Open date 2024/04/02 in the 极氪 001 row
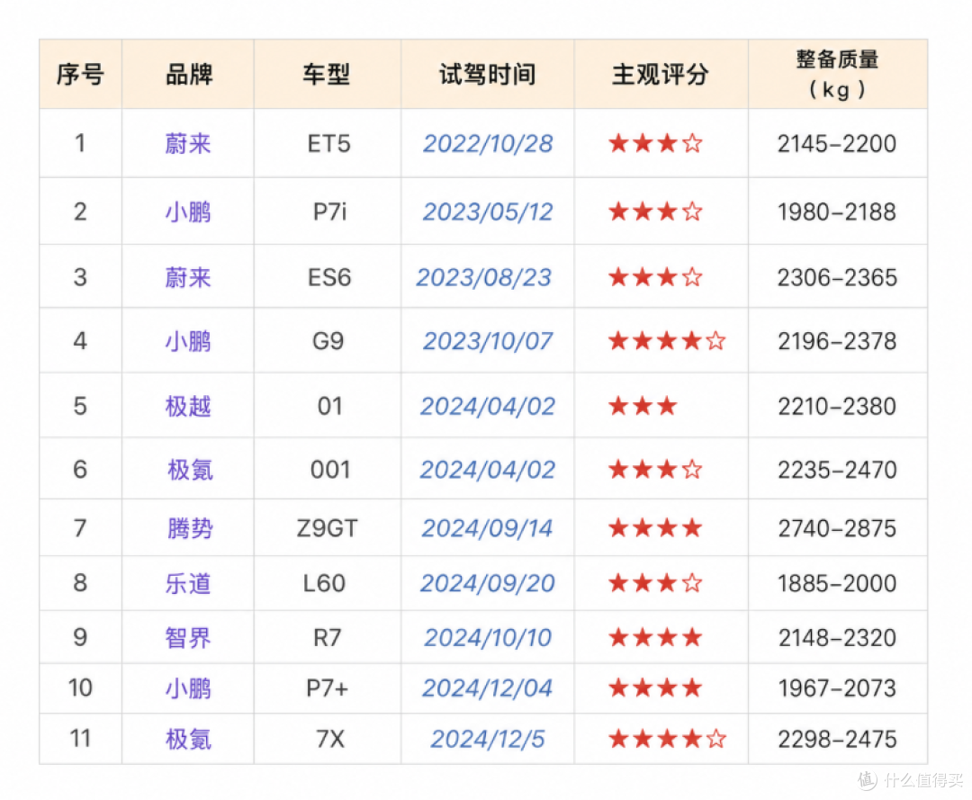Screen dimensions: 972x800 point(487,470)
